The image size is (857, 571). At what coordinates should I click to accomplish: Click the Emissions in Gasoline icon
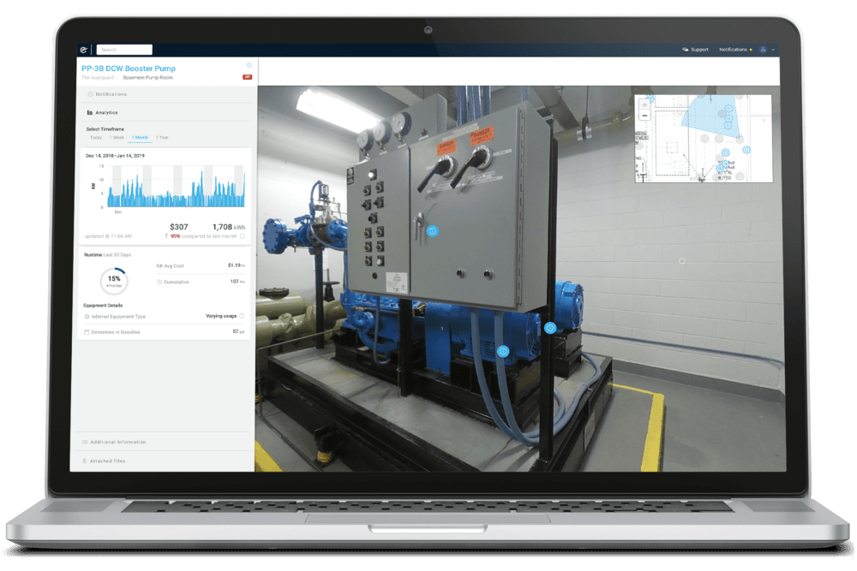pos(87,332)
